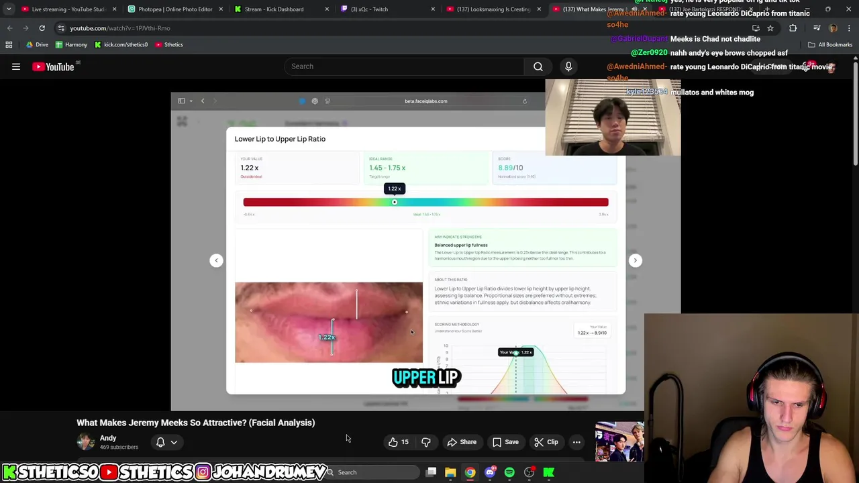Open the Chrome apps grid shortcut
This screenshot has width=859, height=483.
pos(9,44)
